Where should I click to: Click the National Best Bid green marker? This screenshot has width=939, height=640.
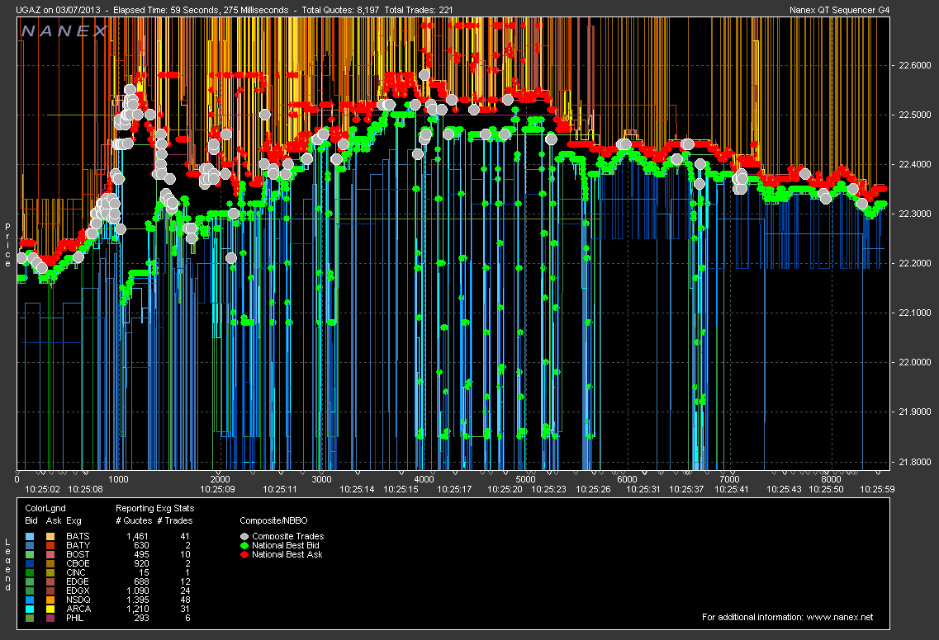[244, 545]
